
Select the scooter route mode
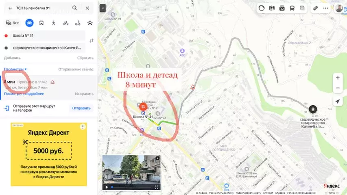pyautogui.click(x=78, y=23)
